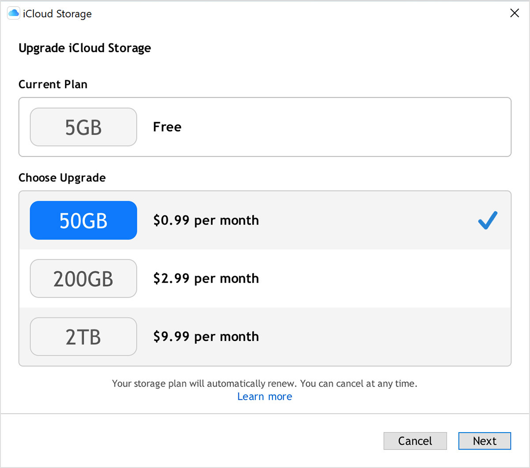Click the Next button
Viewport: 530px width, 468px height.
click(x=485, y=441)
